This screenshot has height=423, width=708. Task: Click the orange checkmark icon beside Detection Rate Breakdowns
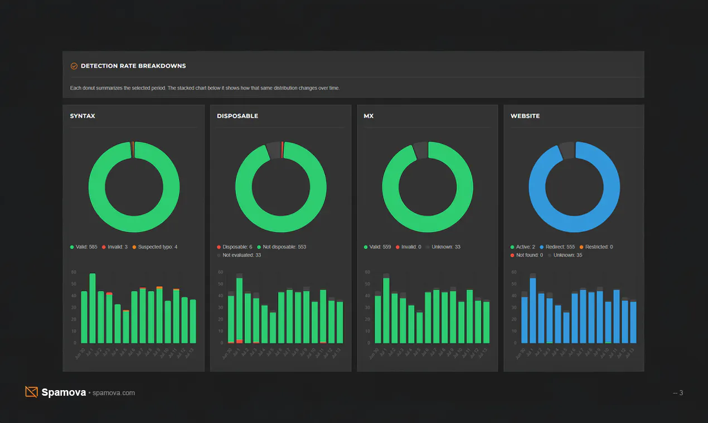[74, 66]
